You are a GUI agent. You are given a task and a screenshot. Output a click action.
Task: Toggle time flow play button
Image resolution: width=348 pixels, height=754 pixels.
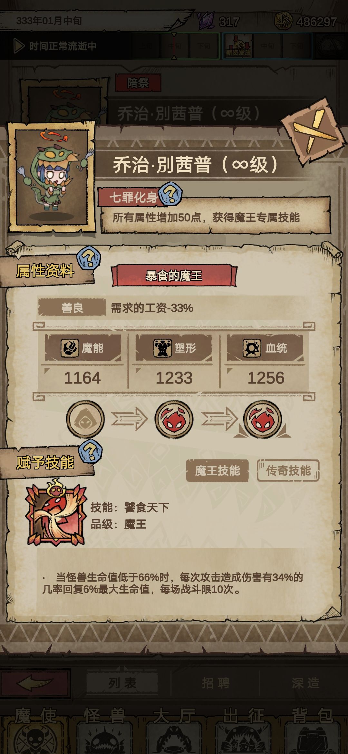pos(19,46)
